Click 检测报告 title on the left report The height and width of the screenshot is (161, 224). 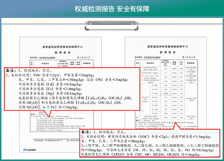pyautogui.click(x=62, y=52)
